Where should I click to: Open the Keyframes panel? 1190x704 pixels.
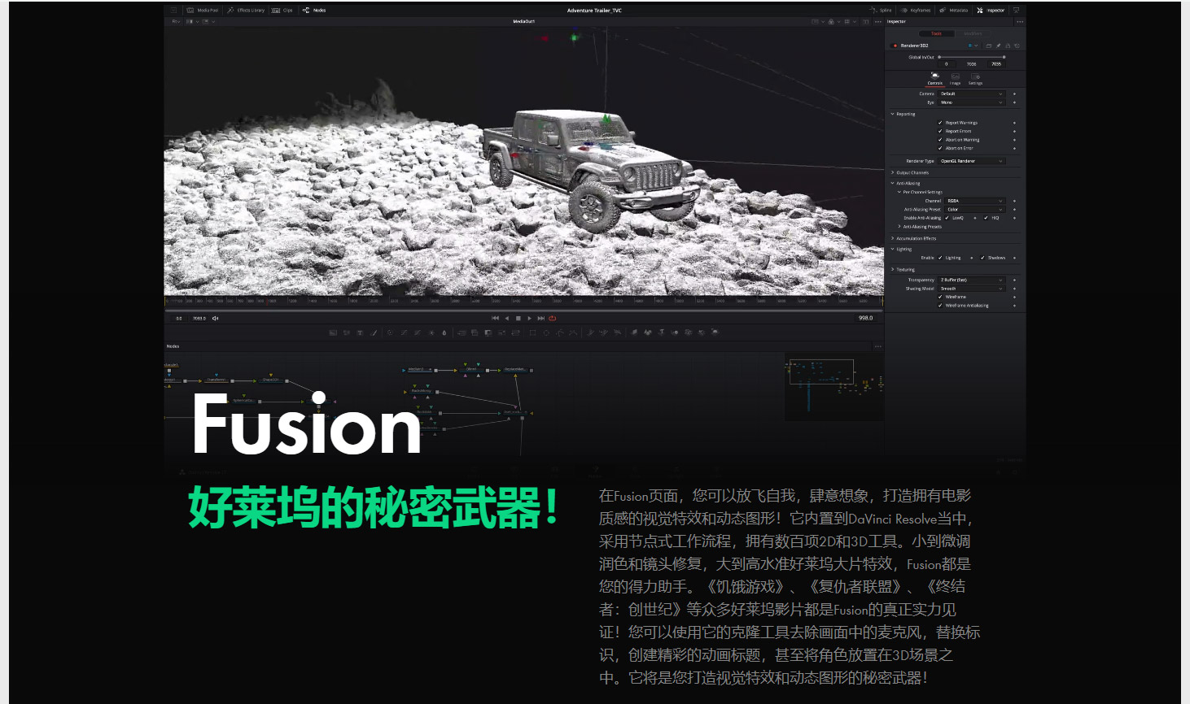click(916, 11)
